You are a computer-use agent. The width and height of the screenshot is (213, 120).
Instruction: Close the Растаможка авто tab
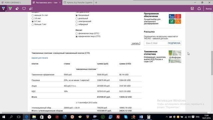60,2
